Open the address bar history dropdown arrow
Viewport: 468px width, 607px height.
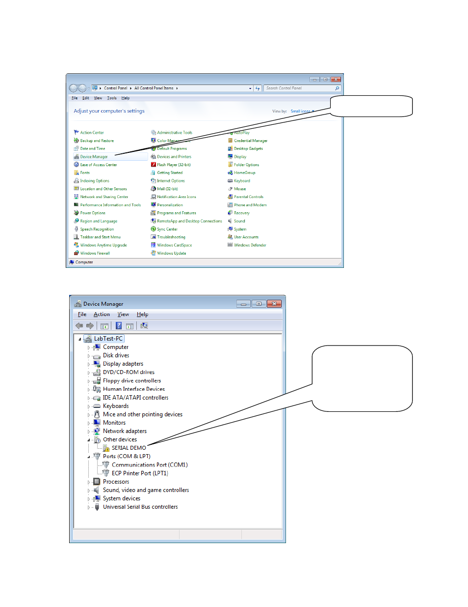(x=250, y=88)
